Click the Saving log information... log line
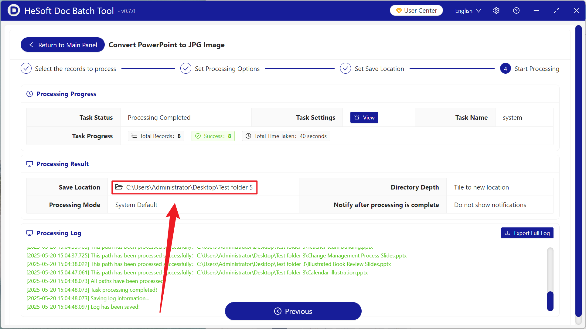The width and height of the screenshot is (586, 329). 88,298
